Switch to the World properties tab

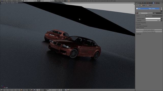pos(145,3)
